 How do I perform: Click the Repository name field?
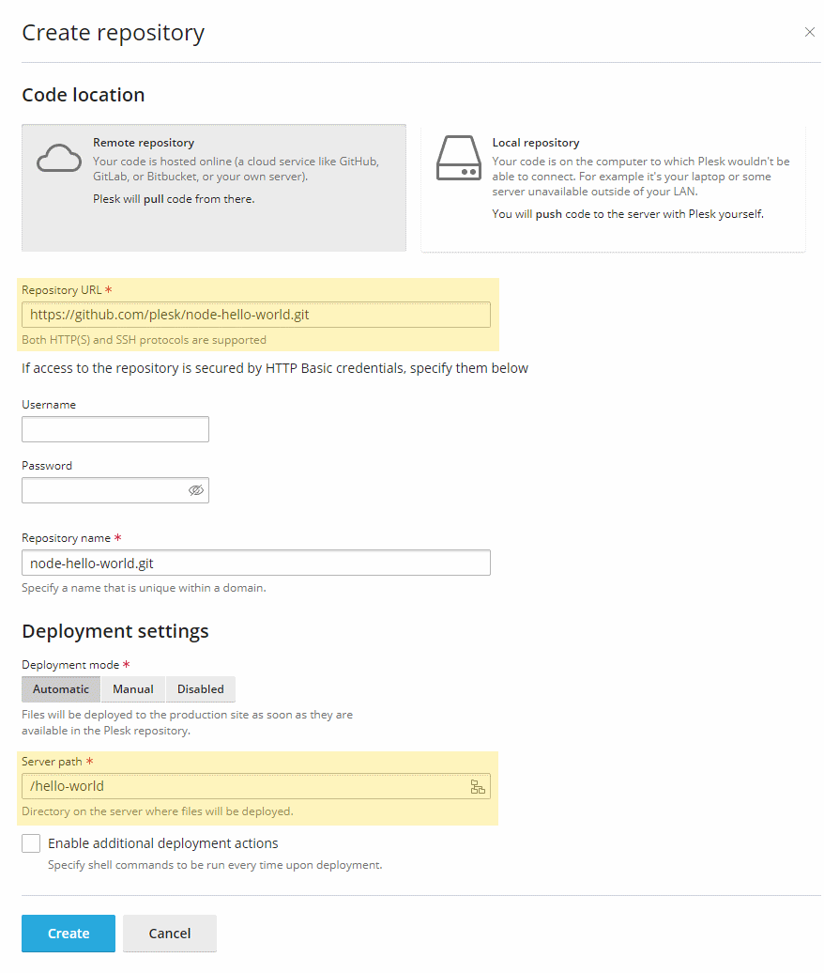(x=256, y=563)
